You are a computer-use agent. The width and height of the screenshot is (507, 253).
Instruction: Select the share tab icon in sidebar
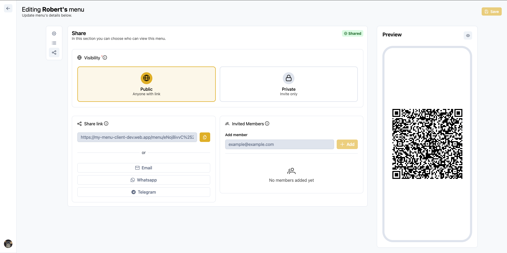coord(54,52)
